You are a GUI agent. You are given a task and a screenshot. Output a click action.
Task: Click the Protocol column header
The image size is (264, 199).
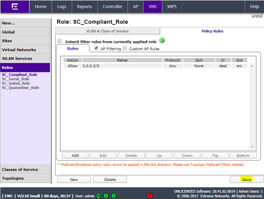(173, 60)
